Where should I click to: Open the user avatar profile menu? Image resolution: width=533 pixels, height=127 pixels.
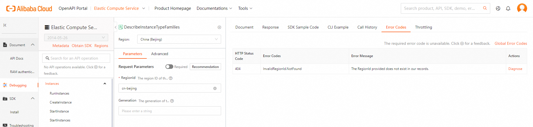pos(522,8)
